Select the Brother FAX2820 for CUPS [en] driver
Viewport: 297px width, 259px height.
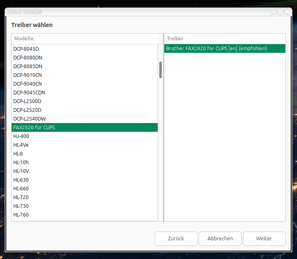[x=225, y=49]
